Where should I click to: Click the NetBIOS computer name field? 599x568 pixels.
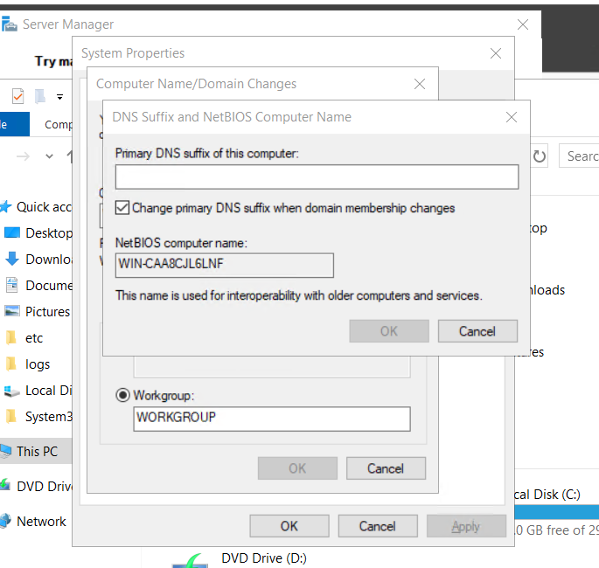pos(224,266)
